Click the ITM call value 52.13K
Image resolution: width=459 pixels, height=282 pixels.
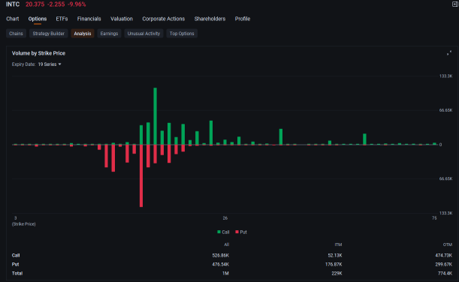pos(335,256)
